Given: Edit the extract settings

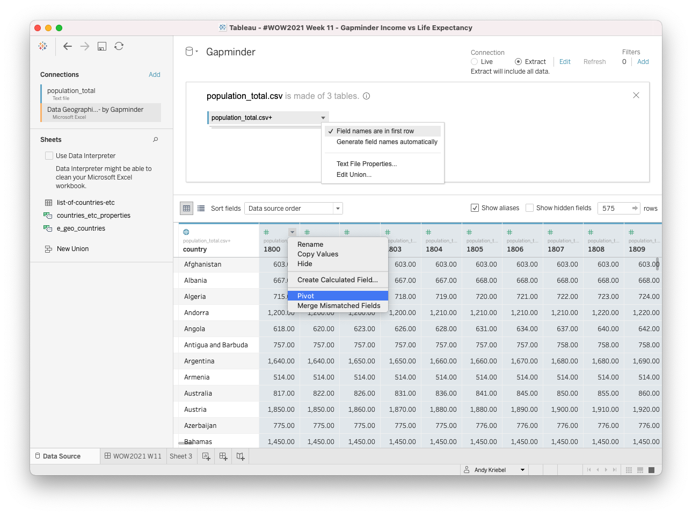Looking at the screenshot, I should (565, 62).
